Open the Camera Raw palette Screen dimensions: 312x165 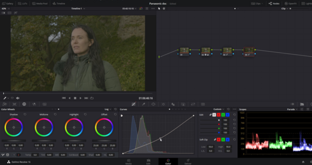pos(5,104)
